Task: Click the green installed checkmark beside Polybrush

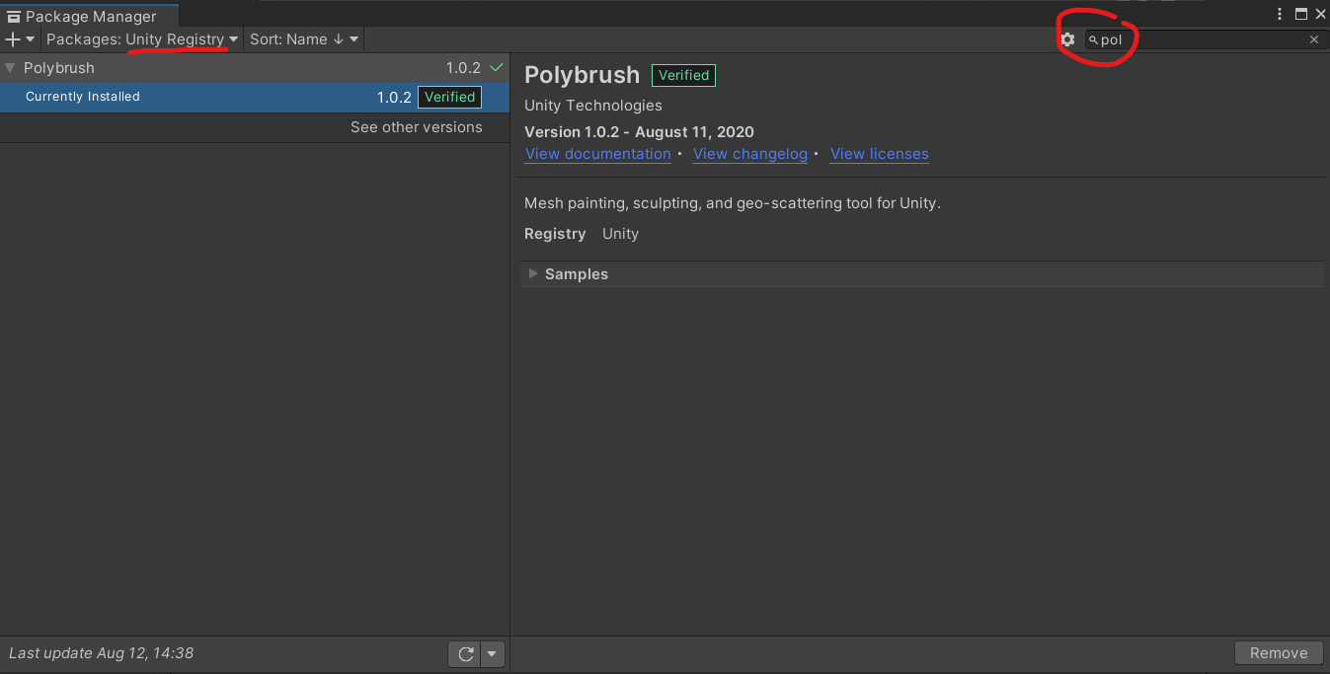Action: 497,68
